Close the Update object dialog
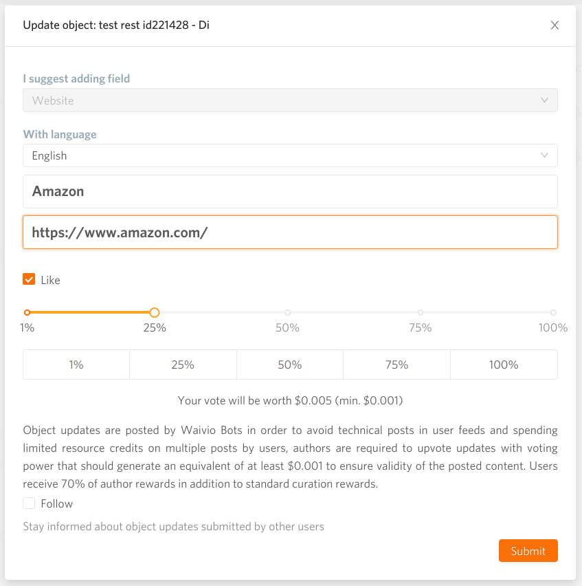The width and height of the screenshot is (582, 586). [x=555, y=25]
